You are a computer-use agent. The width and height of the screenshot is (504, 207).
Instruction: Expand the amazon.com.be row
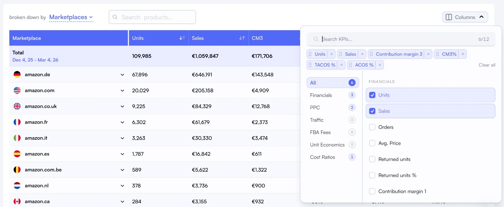tap(122, 170)
